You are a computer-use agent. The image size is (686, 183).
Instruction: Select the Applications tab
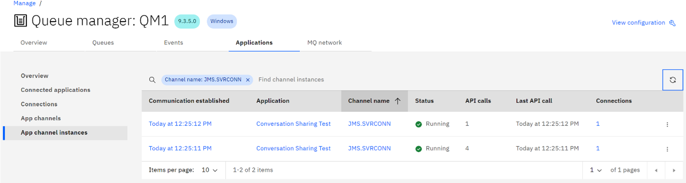[254, 43]
